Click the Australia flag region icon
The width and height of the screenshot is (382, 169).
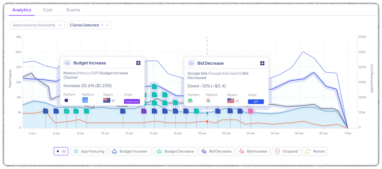tap(107, 100)
